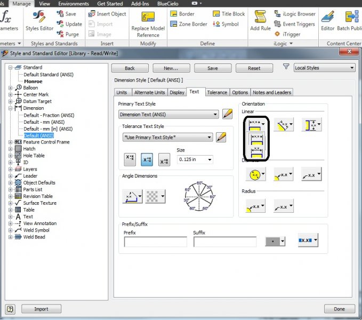Click the Import button
Image resolution: width=362 pixels, height=320 pixels.
pyautogui.click(x=41, y=309)
